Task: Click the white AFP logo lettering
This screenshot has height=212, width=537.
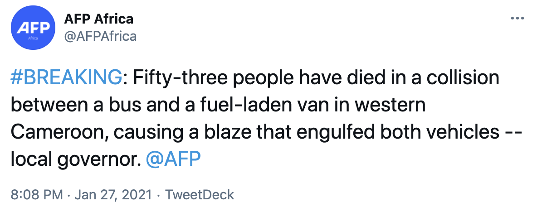Action: 33,27
